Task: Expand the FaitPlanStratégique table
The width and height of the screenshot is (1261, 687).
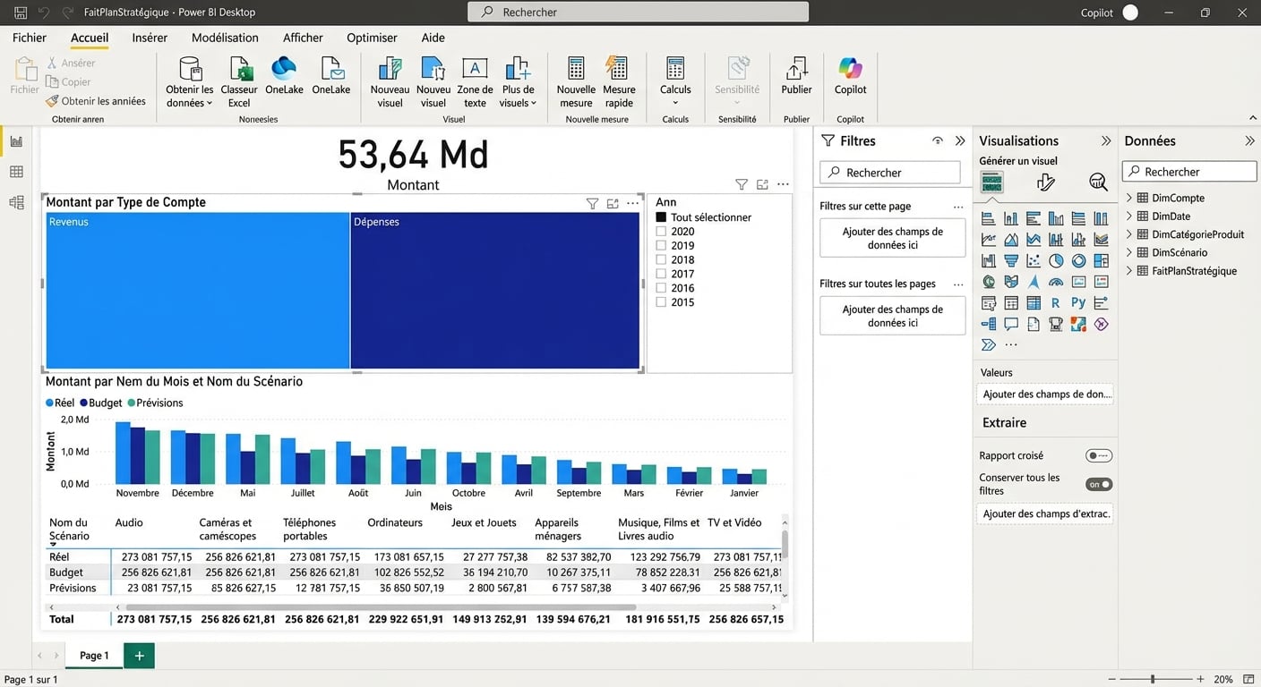Action: 1130,270
